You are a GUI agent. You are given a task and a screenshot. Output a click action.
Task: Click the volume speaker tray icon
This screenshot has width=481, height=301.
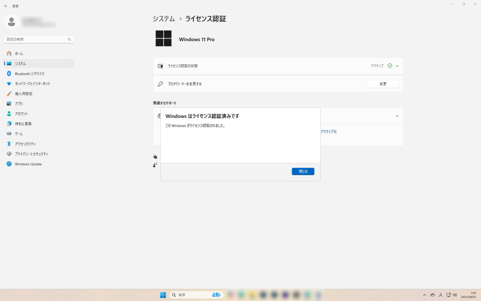(455, 295)
